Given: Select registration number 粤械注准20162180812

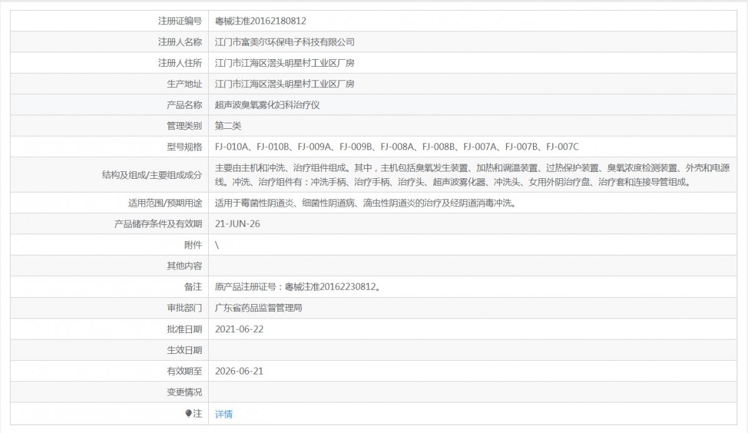Looking at the screenshot, I should coord(261,21).
